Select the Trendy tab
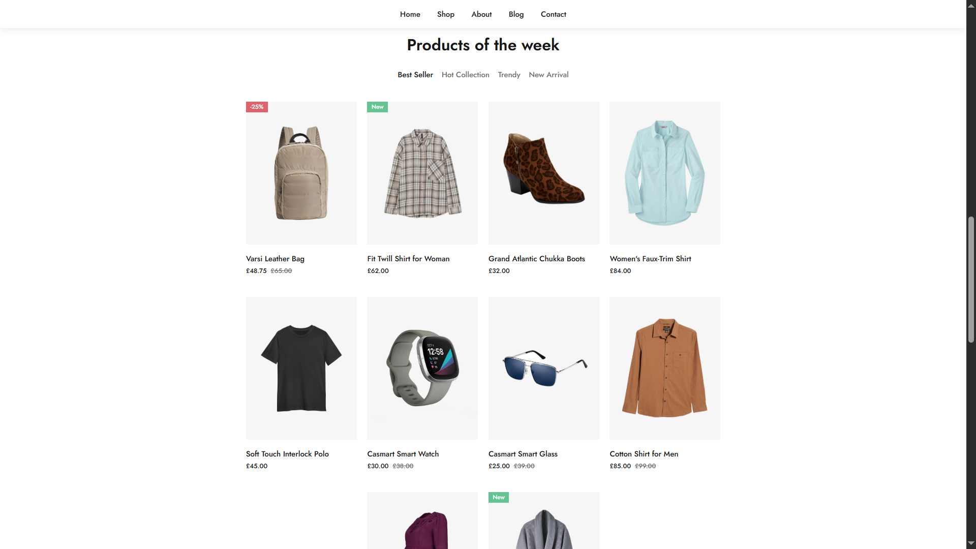This screenshot has width=976, height=549. (509, 75)
